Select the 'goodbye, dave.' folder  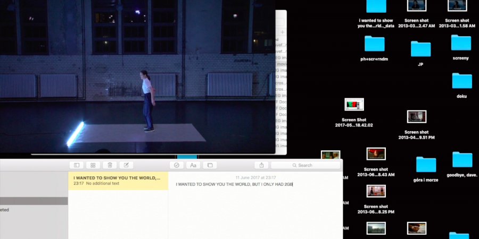[x=462, y=160]
